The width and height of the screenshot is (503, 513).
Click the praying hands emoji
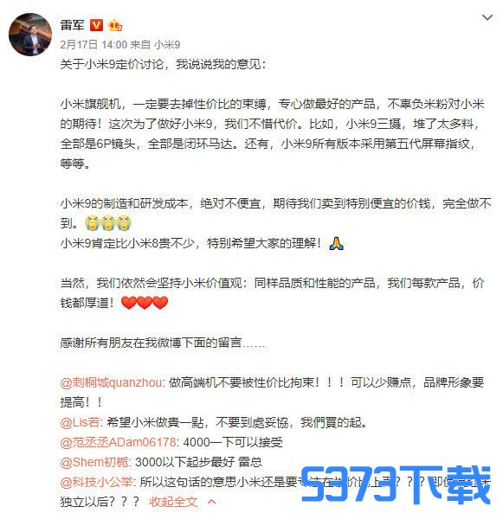(x=336, y=243)
